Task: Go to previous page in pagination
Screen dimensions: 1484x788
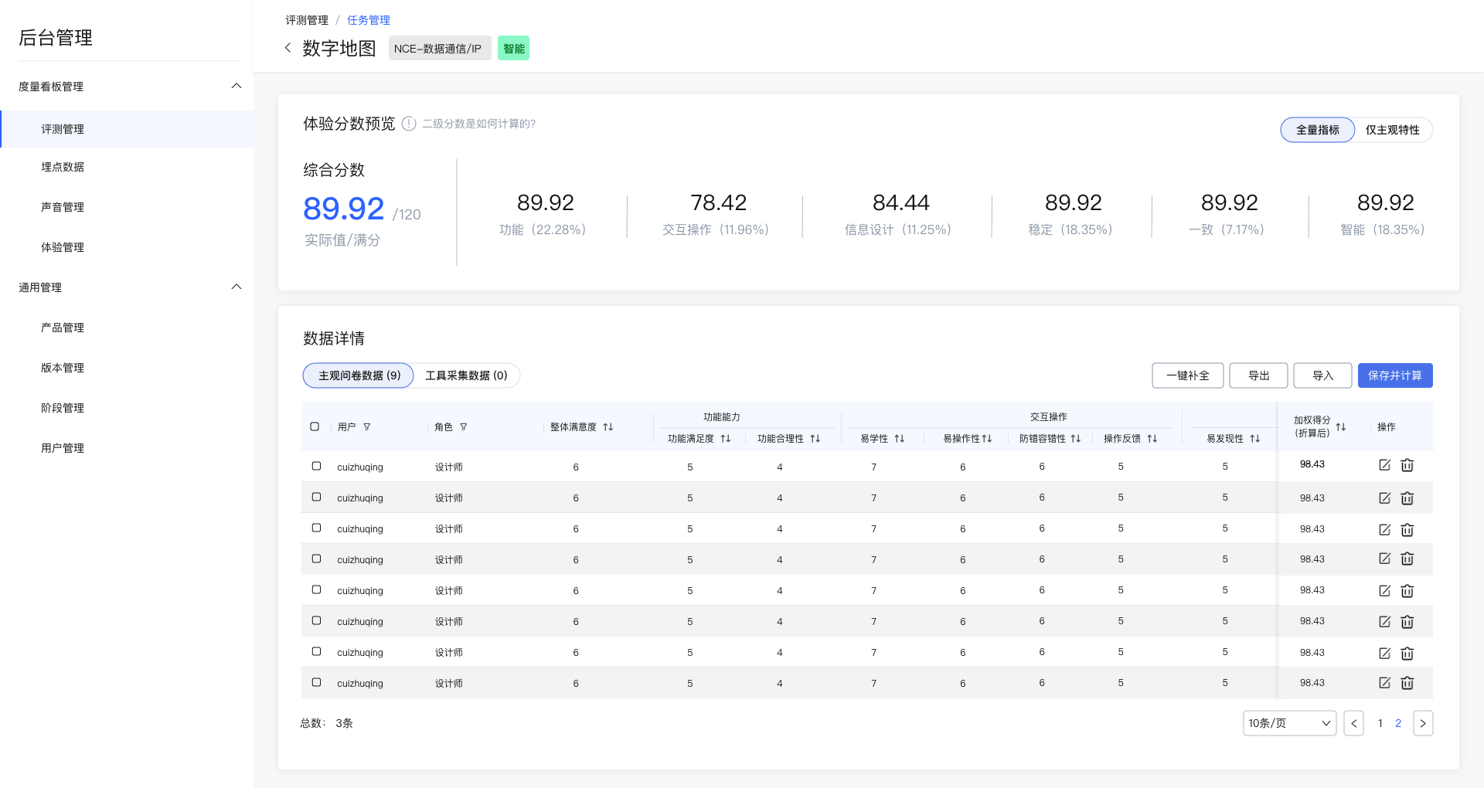Action: point(1353,723)
